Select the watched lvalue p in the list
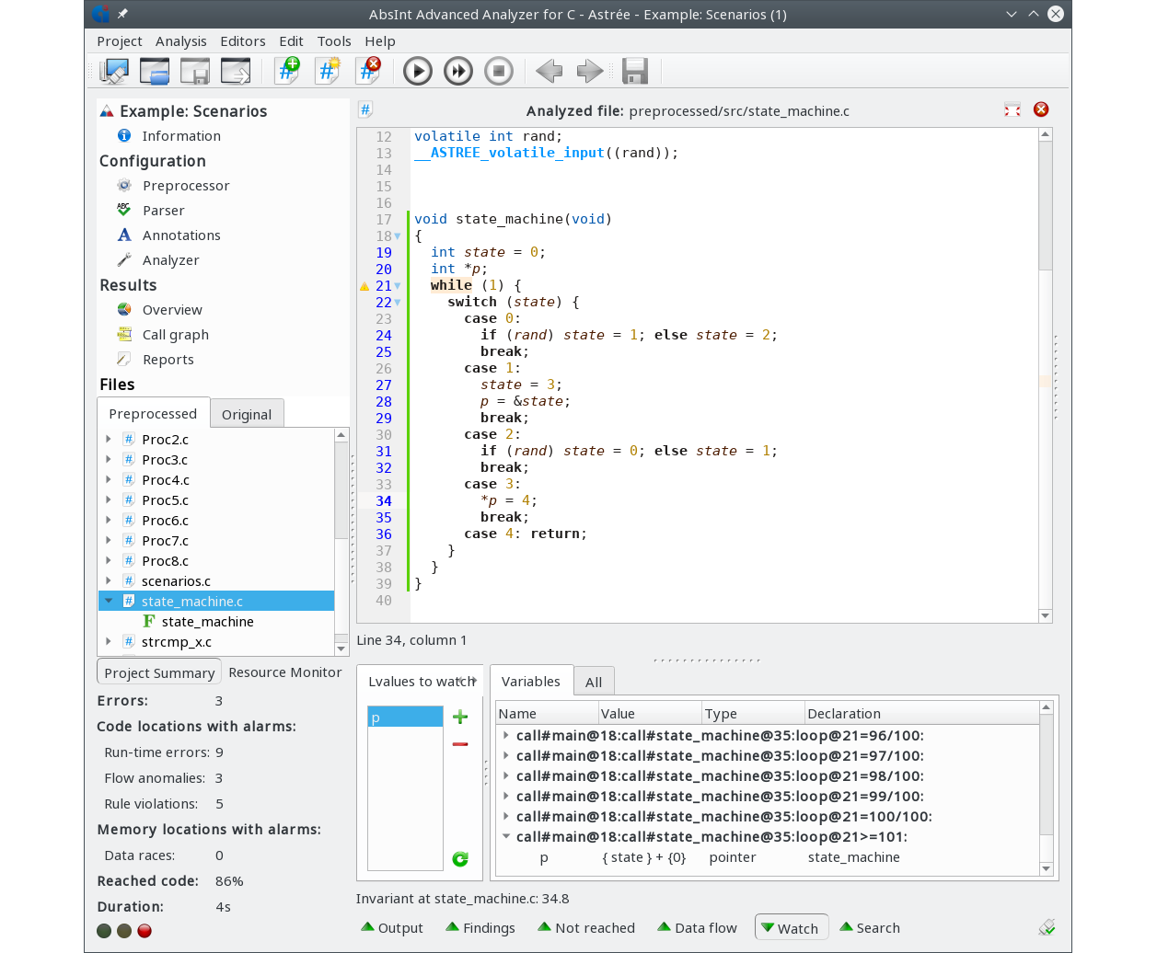This screenshot has width=1157, height=953. pos(405,717)
